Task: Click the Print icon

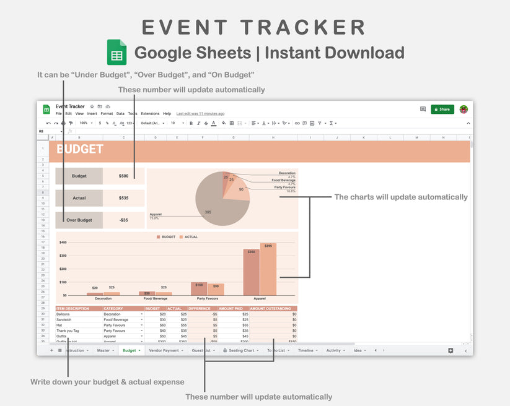Action: click(x=63, y=123)
